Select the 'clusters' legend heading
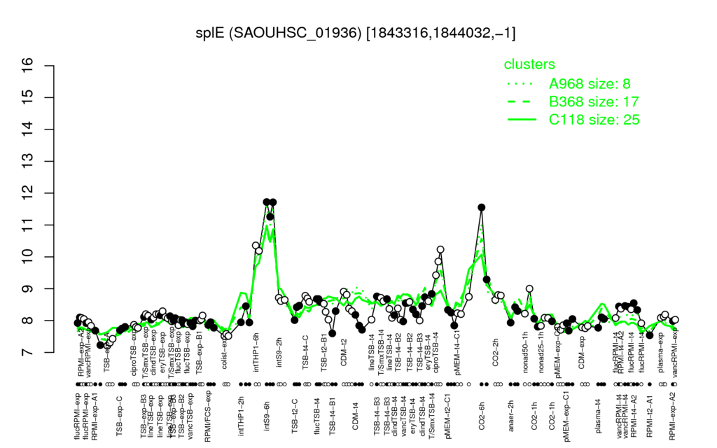 [529, 64]
